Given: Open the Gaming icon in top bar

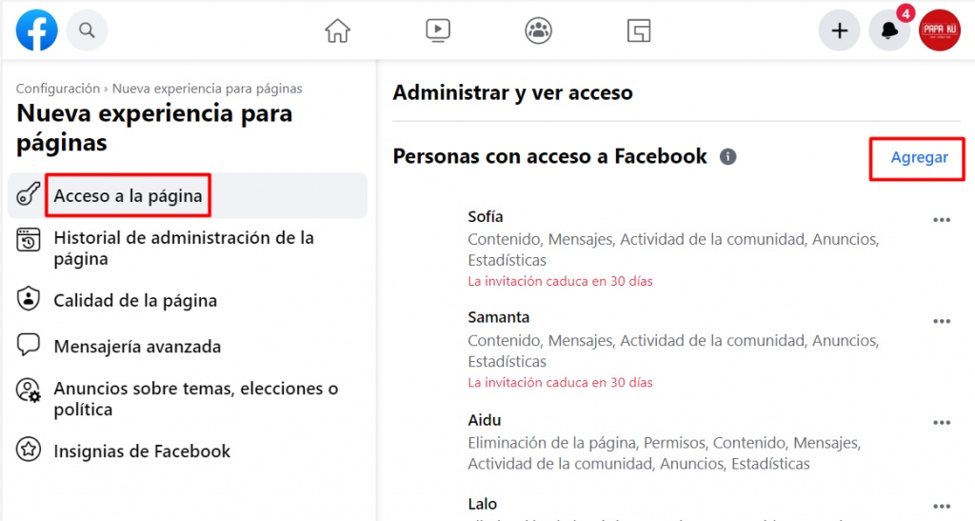Looking at the screenshot, I should coord(639,30).
